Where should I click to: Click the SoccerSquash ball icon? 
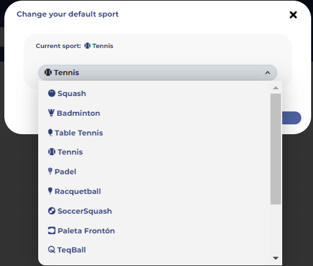(52, 211)
